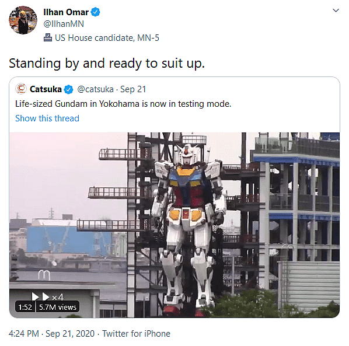Click Ilhan Omar's verified badge
The width and height of the screenshot is (349, 346).
(96, 12)
